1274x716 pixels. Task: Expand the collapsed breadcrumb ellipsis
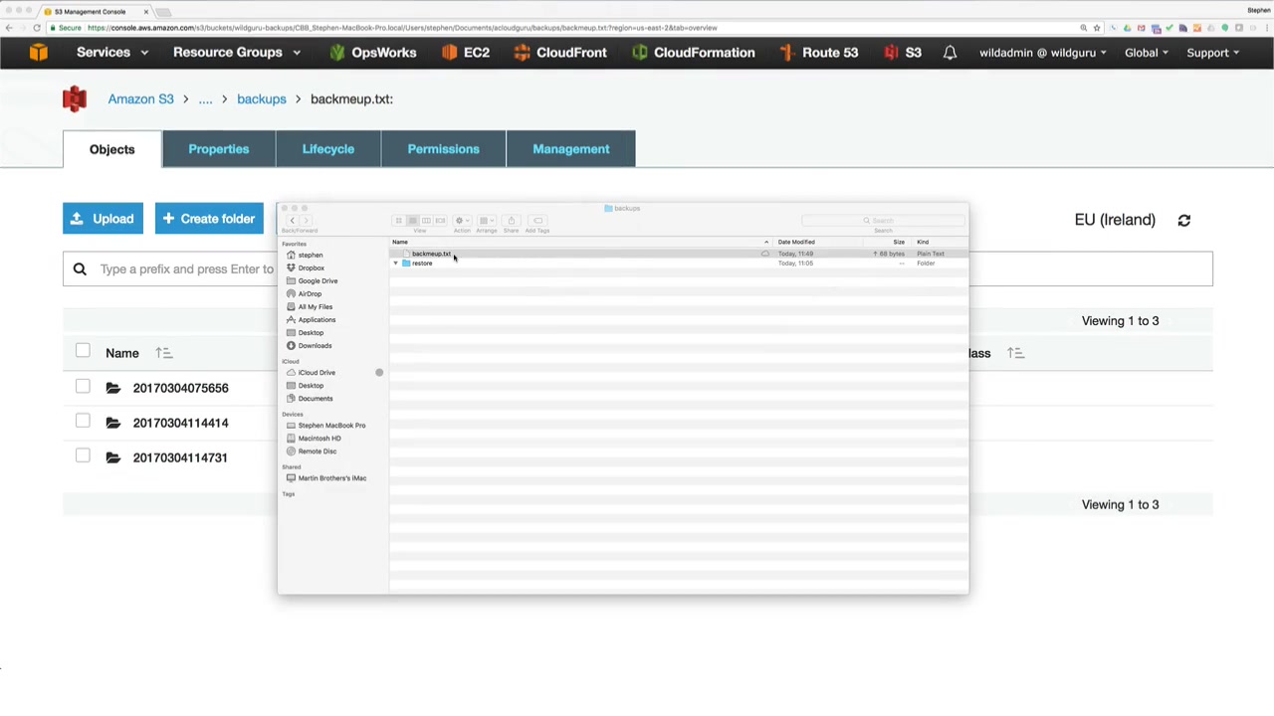[x=205, y=99]
